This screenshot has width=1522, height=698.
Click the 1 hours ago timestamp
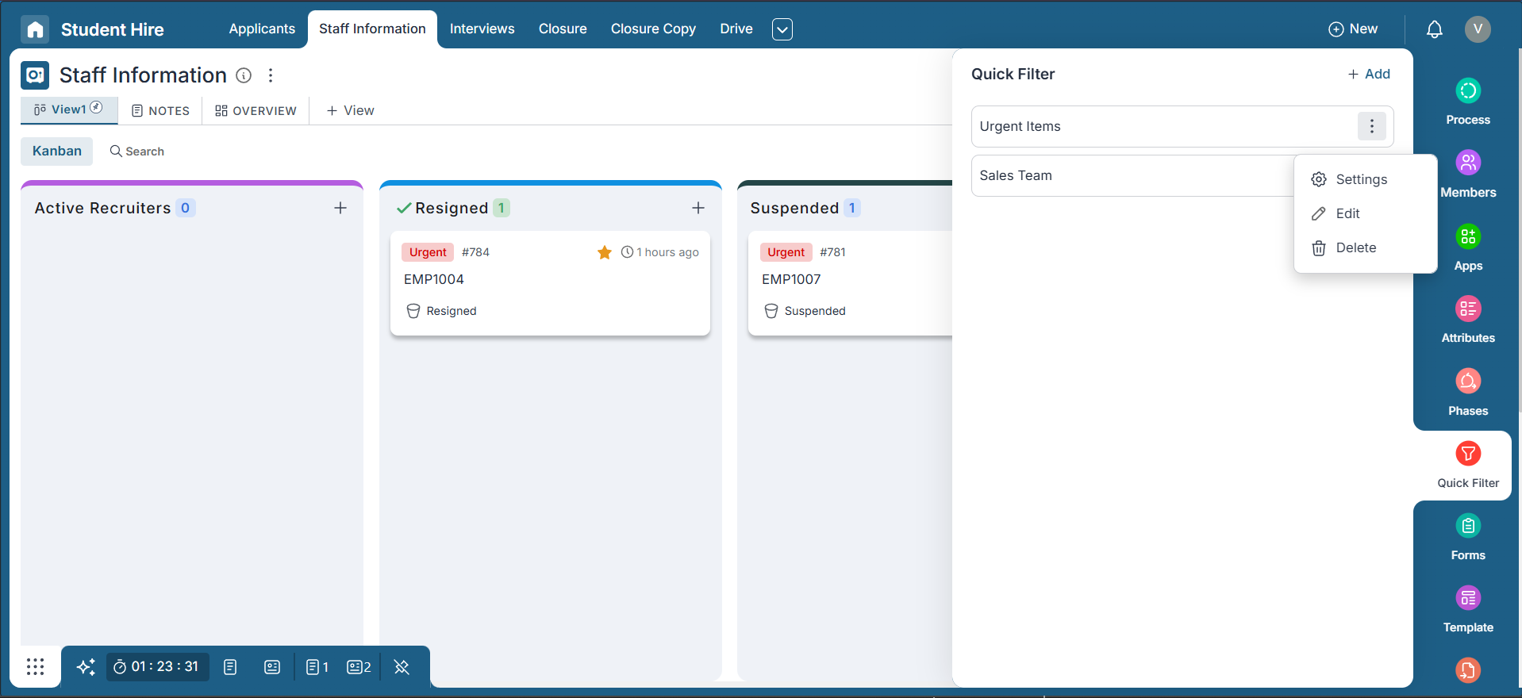659,252
